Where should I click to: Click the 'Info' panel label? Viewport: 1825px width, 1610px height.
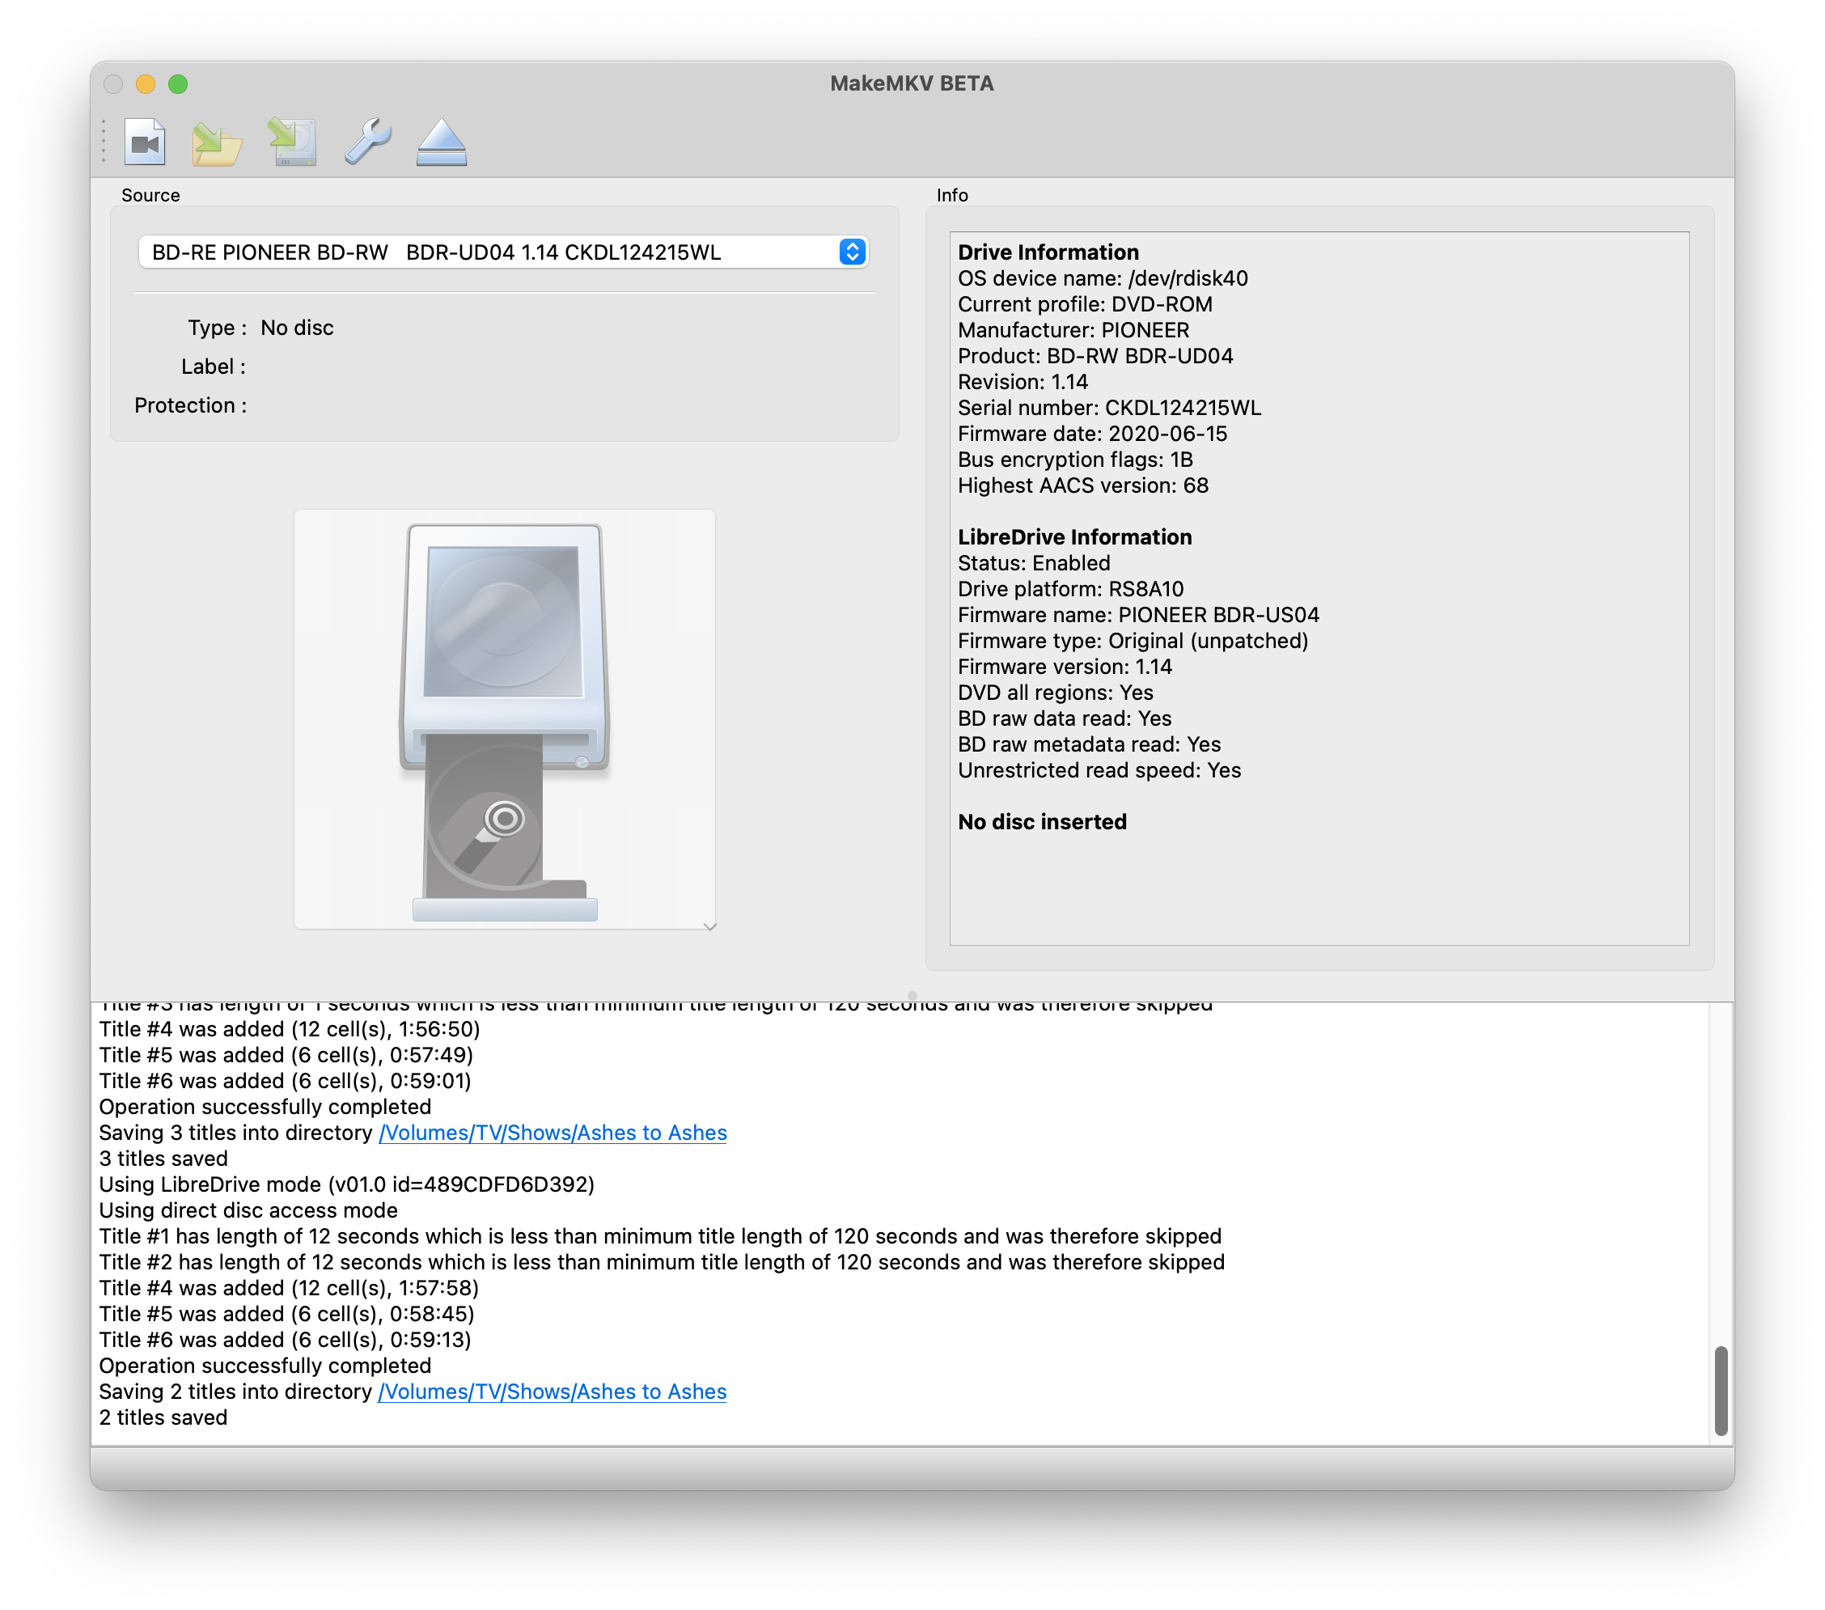[952, 195]
